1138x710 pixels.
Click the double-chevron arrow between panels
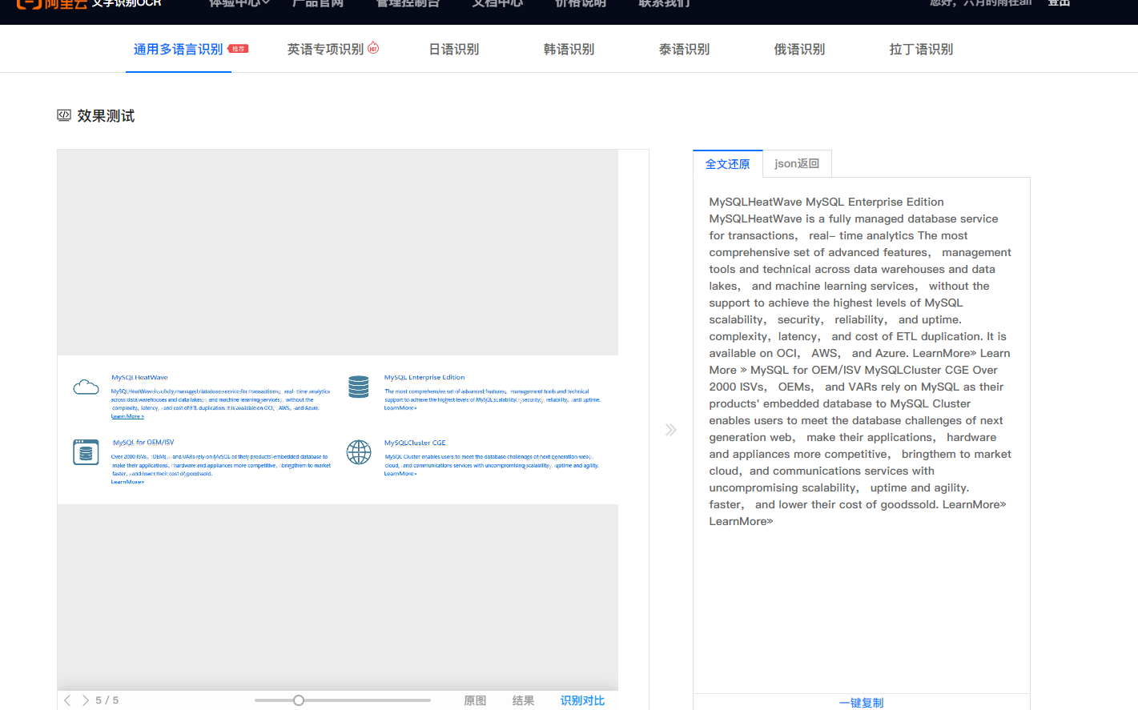tap(671, 430)
